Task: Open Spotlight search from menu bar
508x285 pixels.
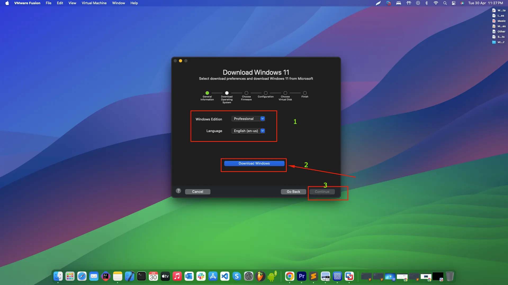Action: point(445,3)
